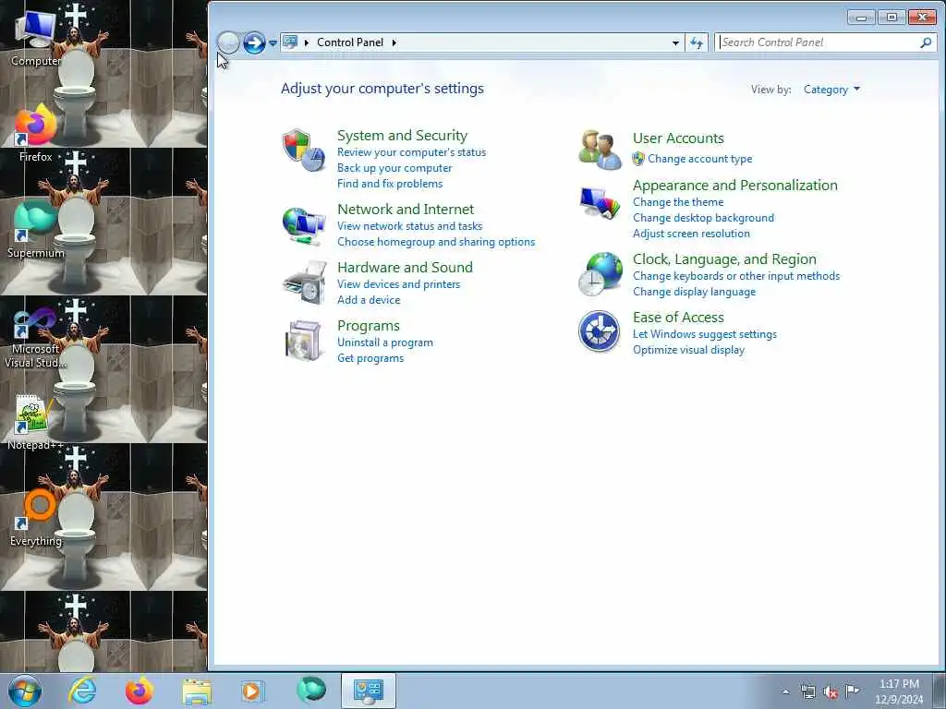946x709 pixels.
Task: Expand the arrow after Control Panel breadcrumb
Action: [394, 42]
